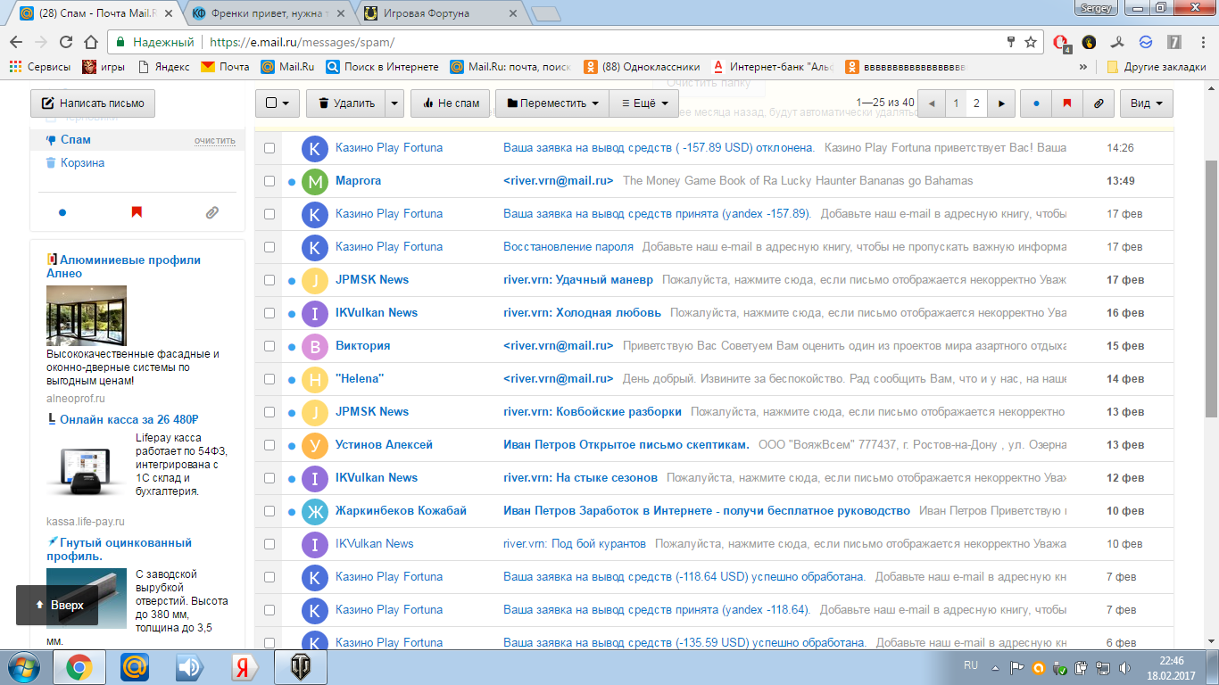Screen dimensions: 1219x685
Task: Click the Марrora sender avatar
Action: pos(314,181)
